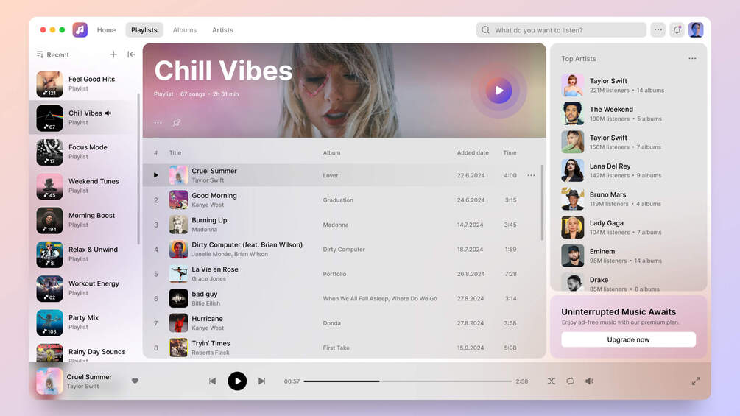Open the Morning Boost playlist

click(x=83, y=220)
